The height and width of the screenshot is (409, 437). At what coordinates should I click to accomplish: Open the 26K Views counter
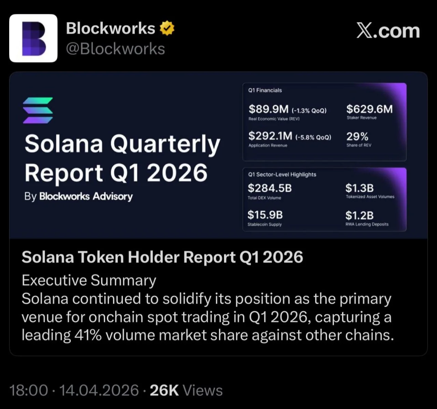[186, 390]
